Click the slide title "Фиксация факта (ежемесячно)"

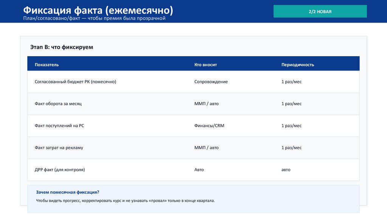(x=98, y=10)
